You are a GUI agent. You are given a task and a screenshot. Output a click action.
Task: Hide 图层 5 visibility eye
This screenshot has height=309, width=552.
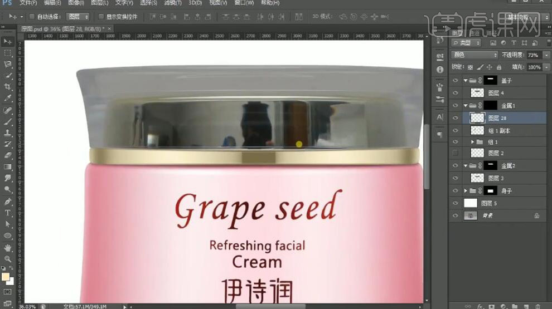click(x=455, y=203)
